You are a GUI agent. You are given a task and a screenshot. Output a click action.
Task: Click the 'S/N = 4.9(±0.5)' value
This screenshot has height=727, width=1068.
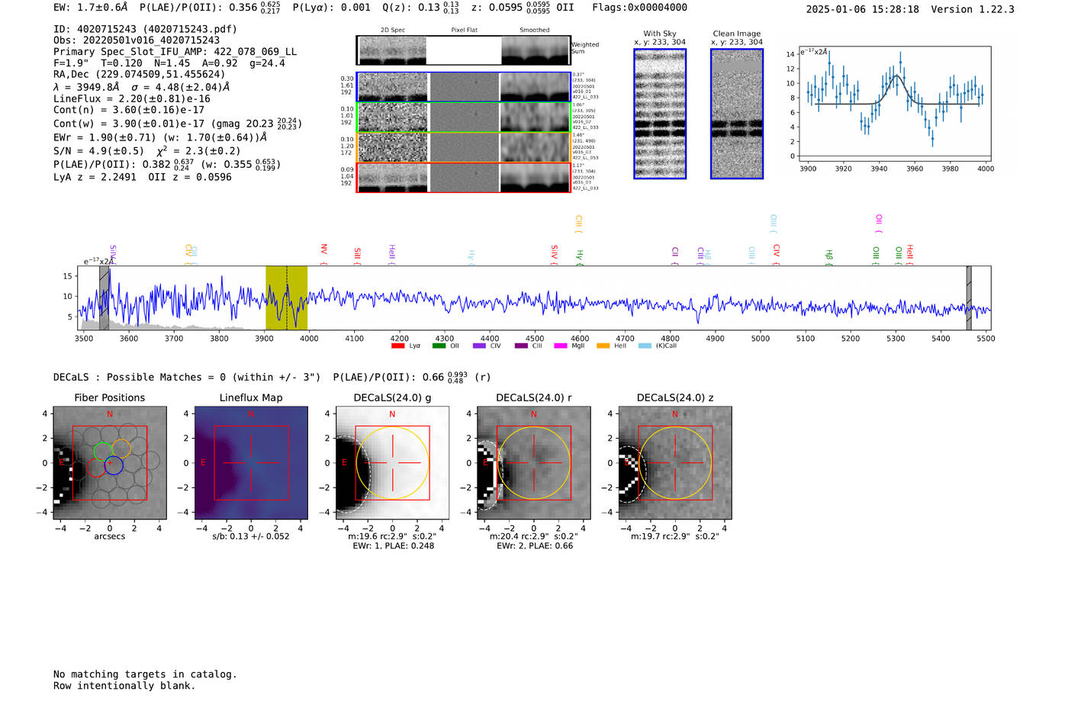coord(98,151)
